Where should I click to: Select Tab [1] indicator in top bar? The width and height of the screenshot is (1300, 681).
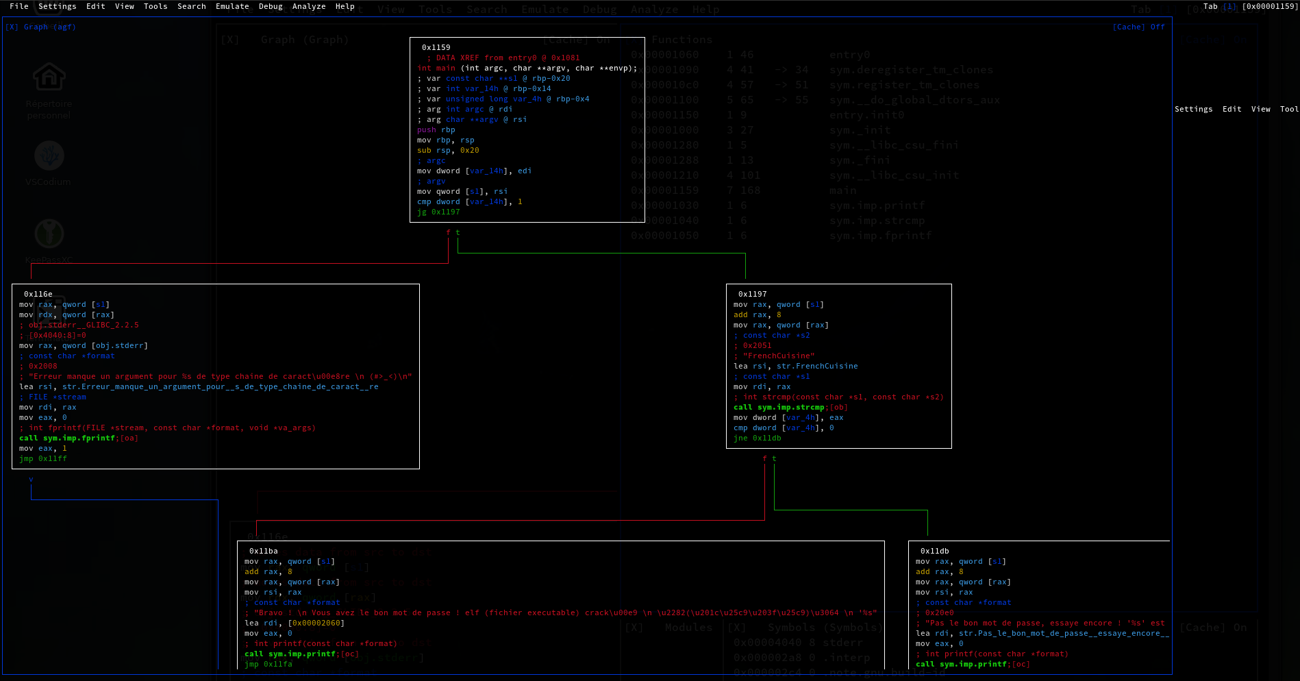pyautogui.click(x=1221, y=6)
